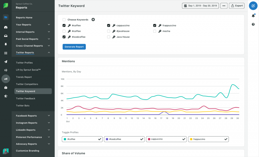The width and height of the screenshot is (259, 157).
Task: Uncheck the cappuccino keyword
Action: (109, 25)
